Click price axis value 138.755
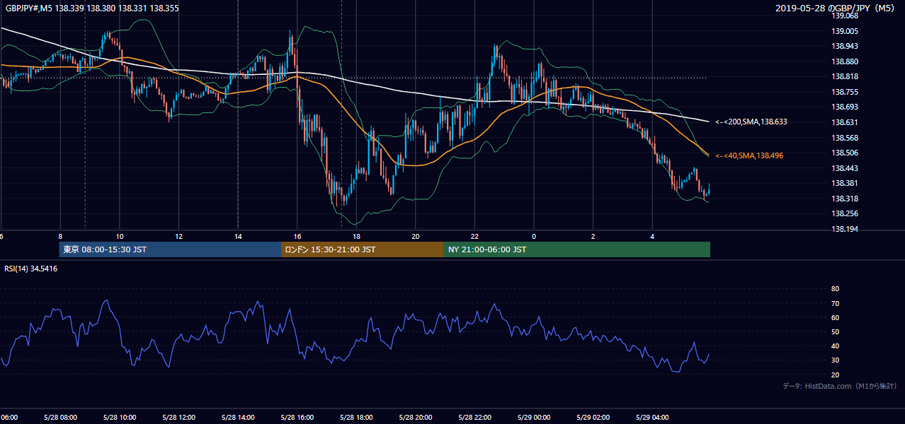The height and width of the screenshot is (424, 905). coord(845,92)
